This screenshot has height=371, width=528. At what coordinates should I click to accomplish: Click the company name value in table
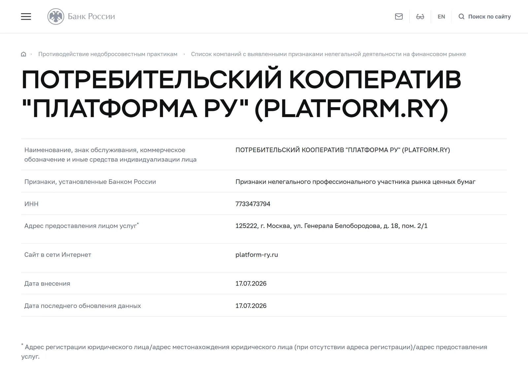(x=343, y=150)
